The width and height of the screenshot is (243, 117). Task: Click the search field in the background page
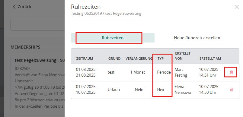pyautogui.click(x=37, y=25)
